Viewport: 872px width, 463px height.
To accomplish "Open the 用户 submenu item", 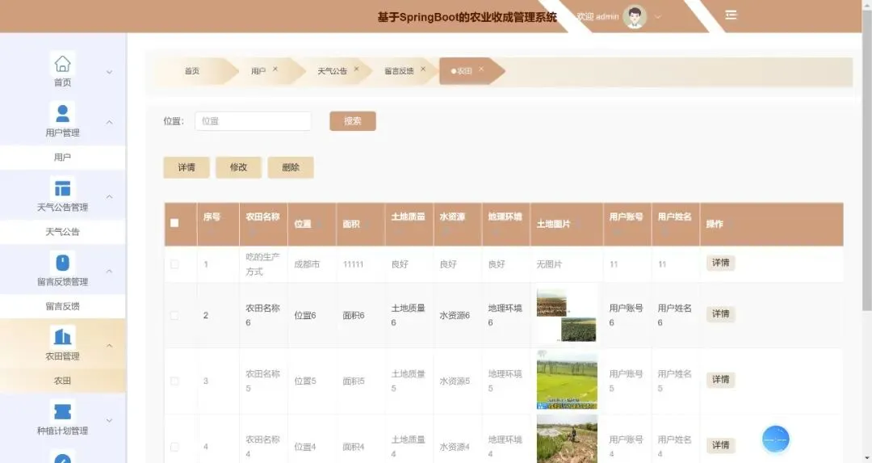I will [x=63, y=158].
